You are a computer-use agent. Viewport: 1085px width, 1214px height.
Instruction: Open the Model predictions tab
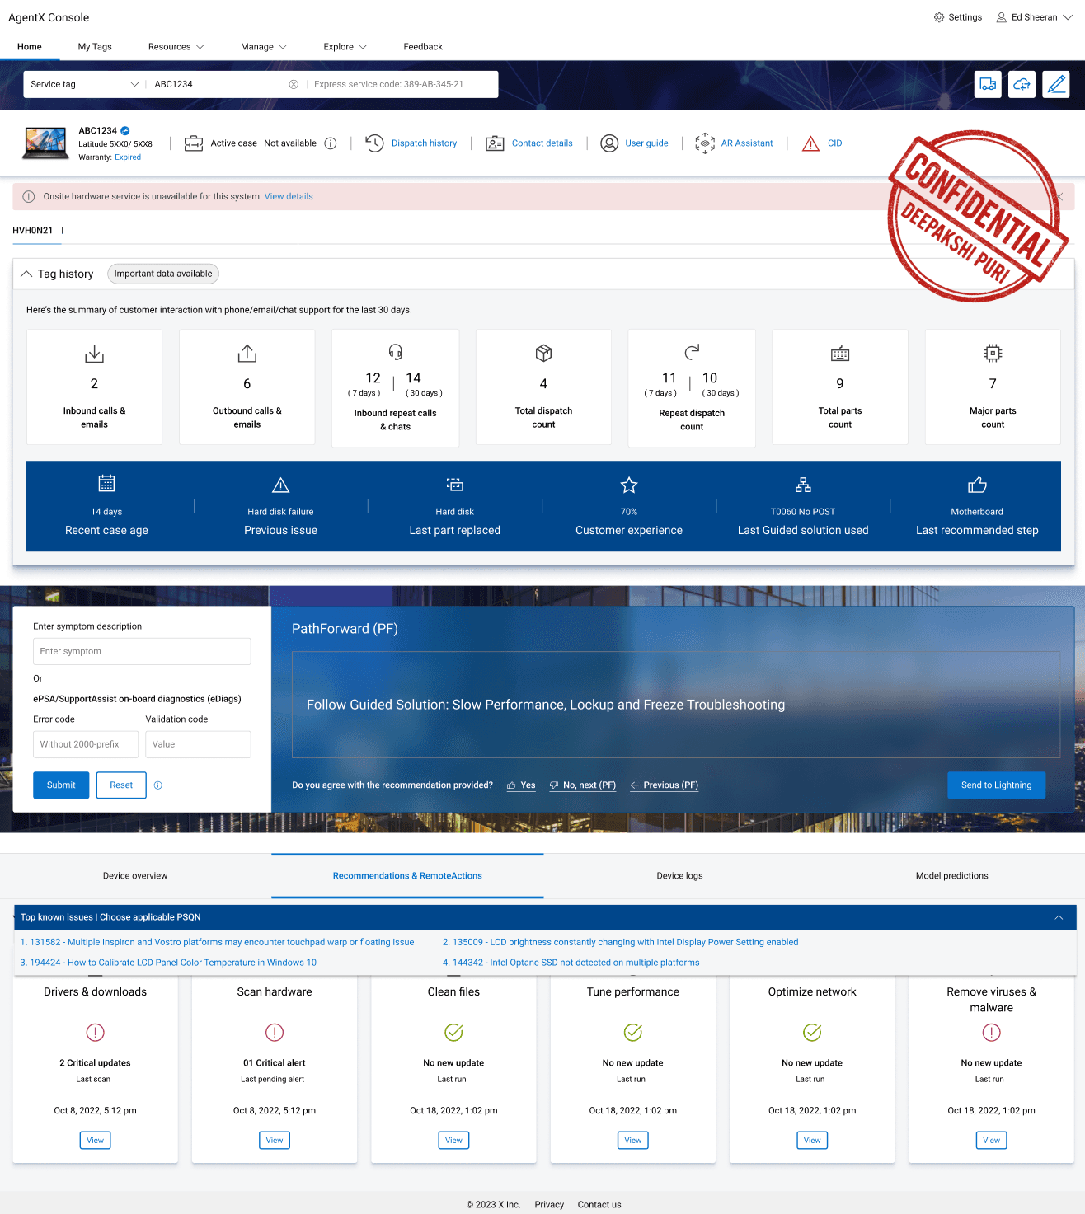(951, 876)
